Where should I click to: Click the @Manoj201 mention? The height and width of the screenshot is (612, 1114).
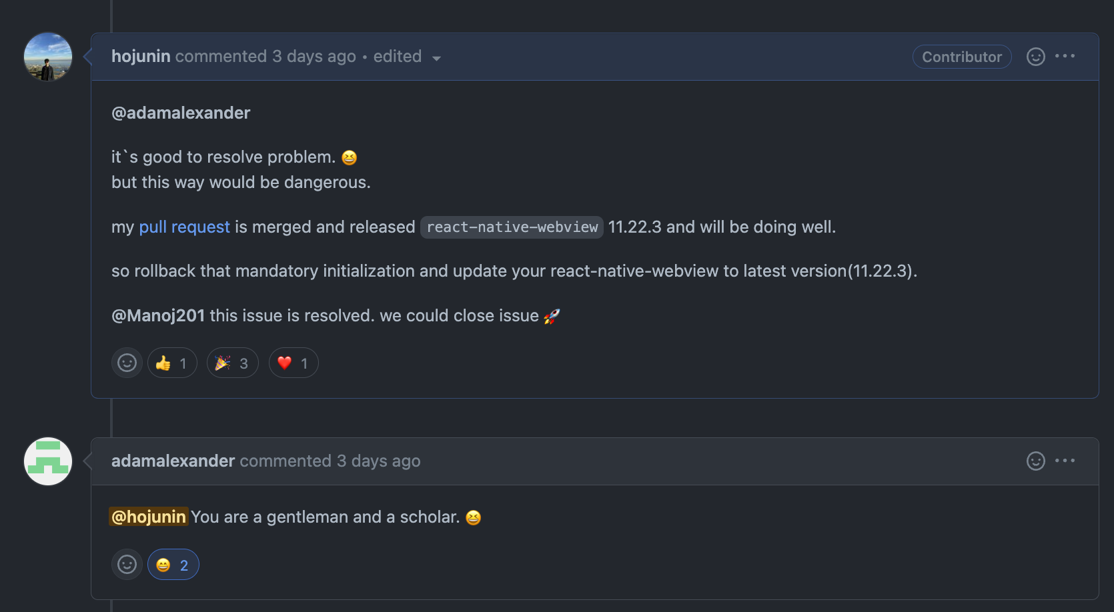[158, 315]
